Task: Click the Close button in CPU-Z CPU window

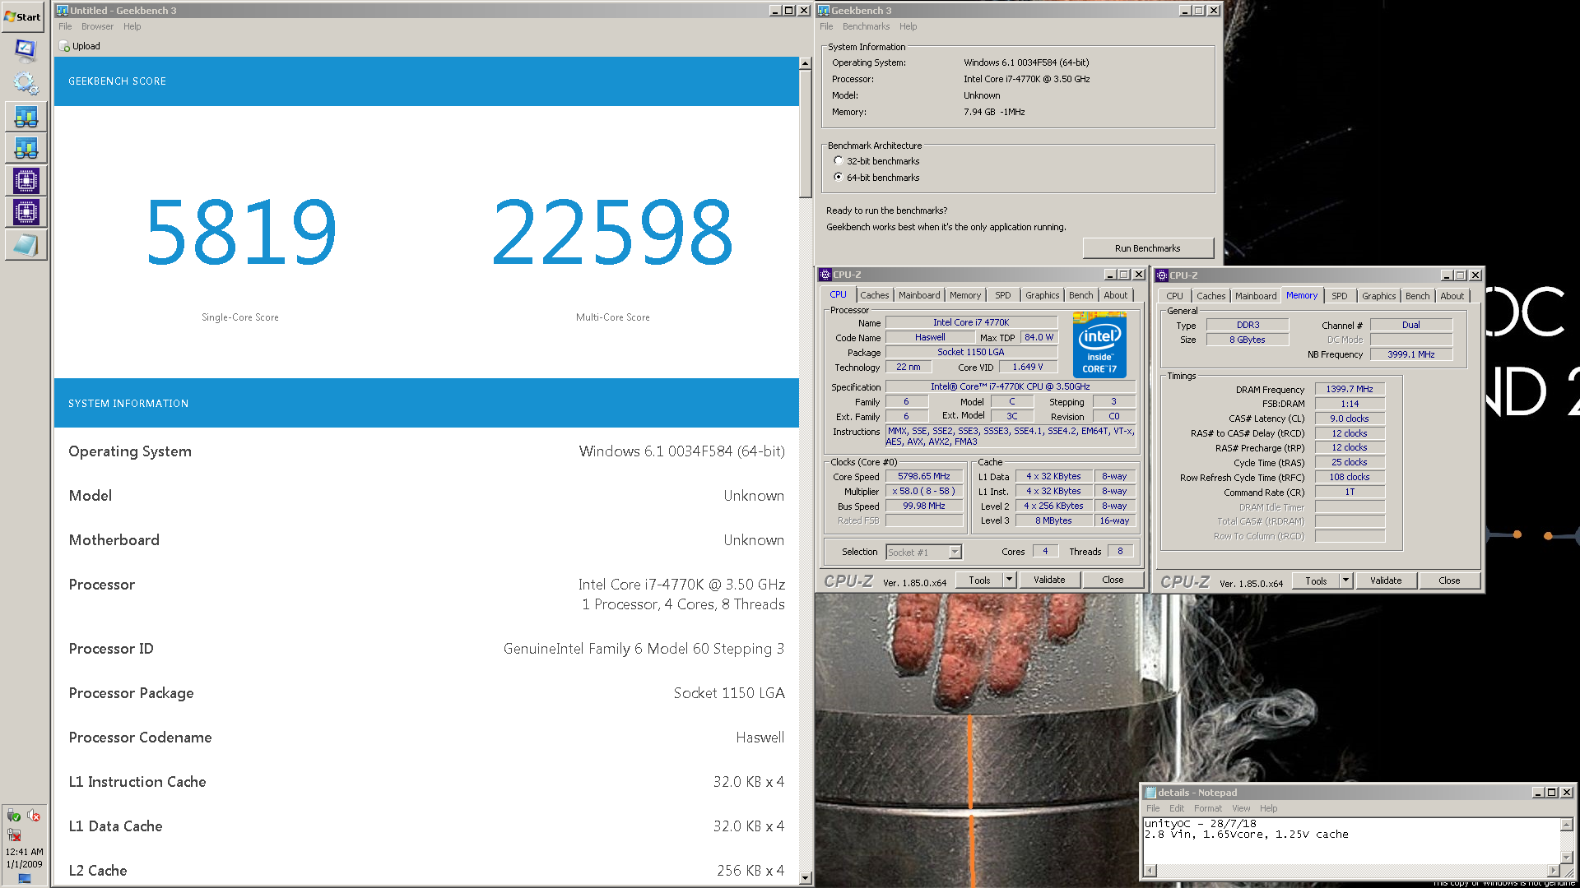Action: coord(1112,580)
